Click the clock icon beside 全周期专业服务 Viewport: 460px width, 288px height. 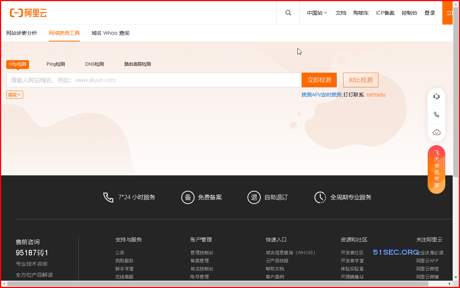tap(320, 197)
